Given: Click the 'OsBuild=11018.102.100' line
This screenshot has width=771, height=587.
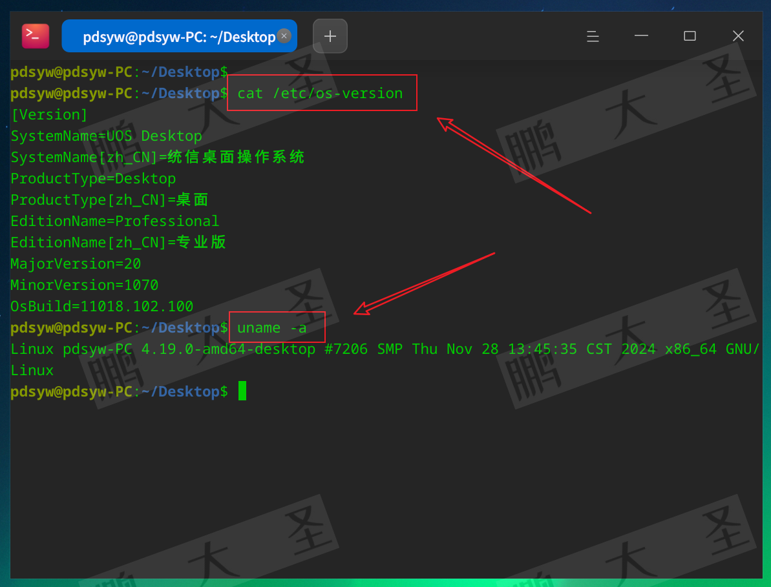Looking at the screenshot, I should click(x=101, y=306).
